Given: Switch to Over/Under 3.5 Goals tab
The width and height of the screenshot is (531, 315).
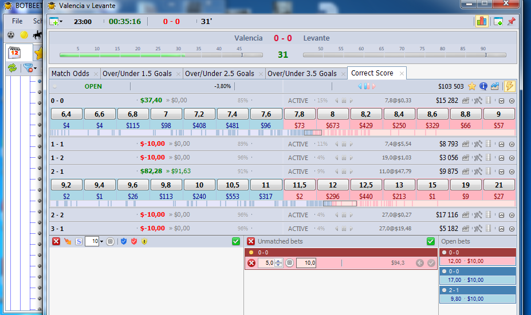Looking at the screenshot, I should tap(302, 73).
